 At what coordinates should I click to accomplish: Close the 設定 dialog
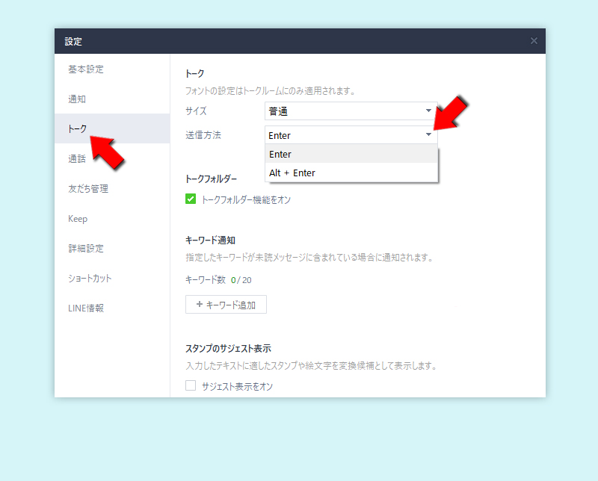534,41
